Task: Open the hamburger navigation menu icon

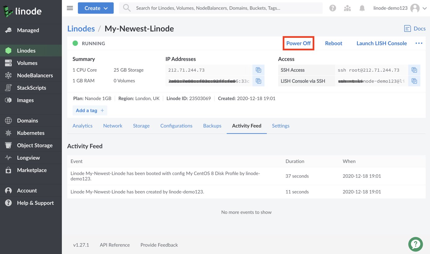Action: point(70,8)
